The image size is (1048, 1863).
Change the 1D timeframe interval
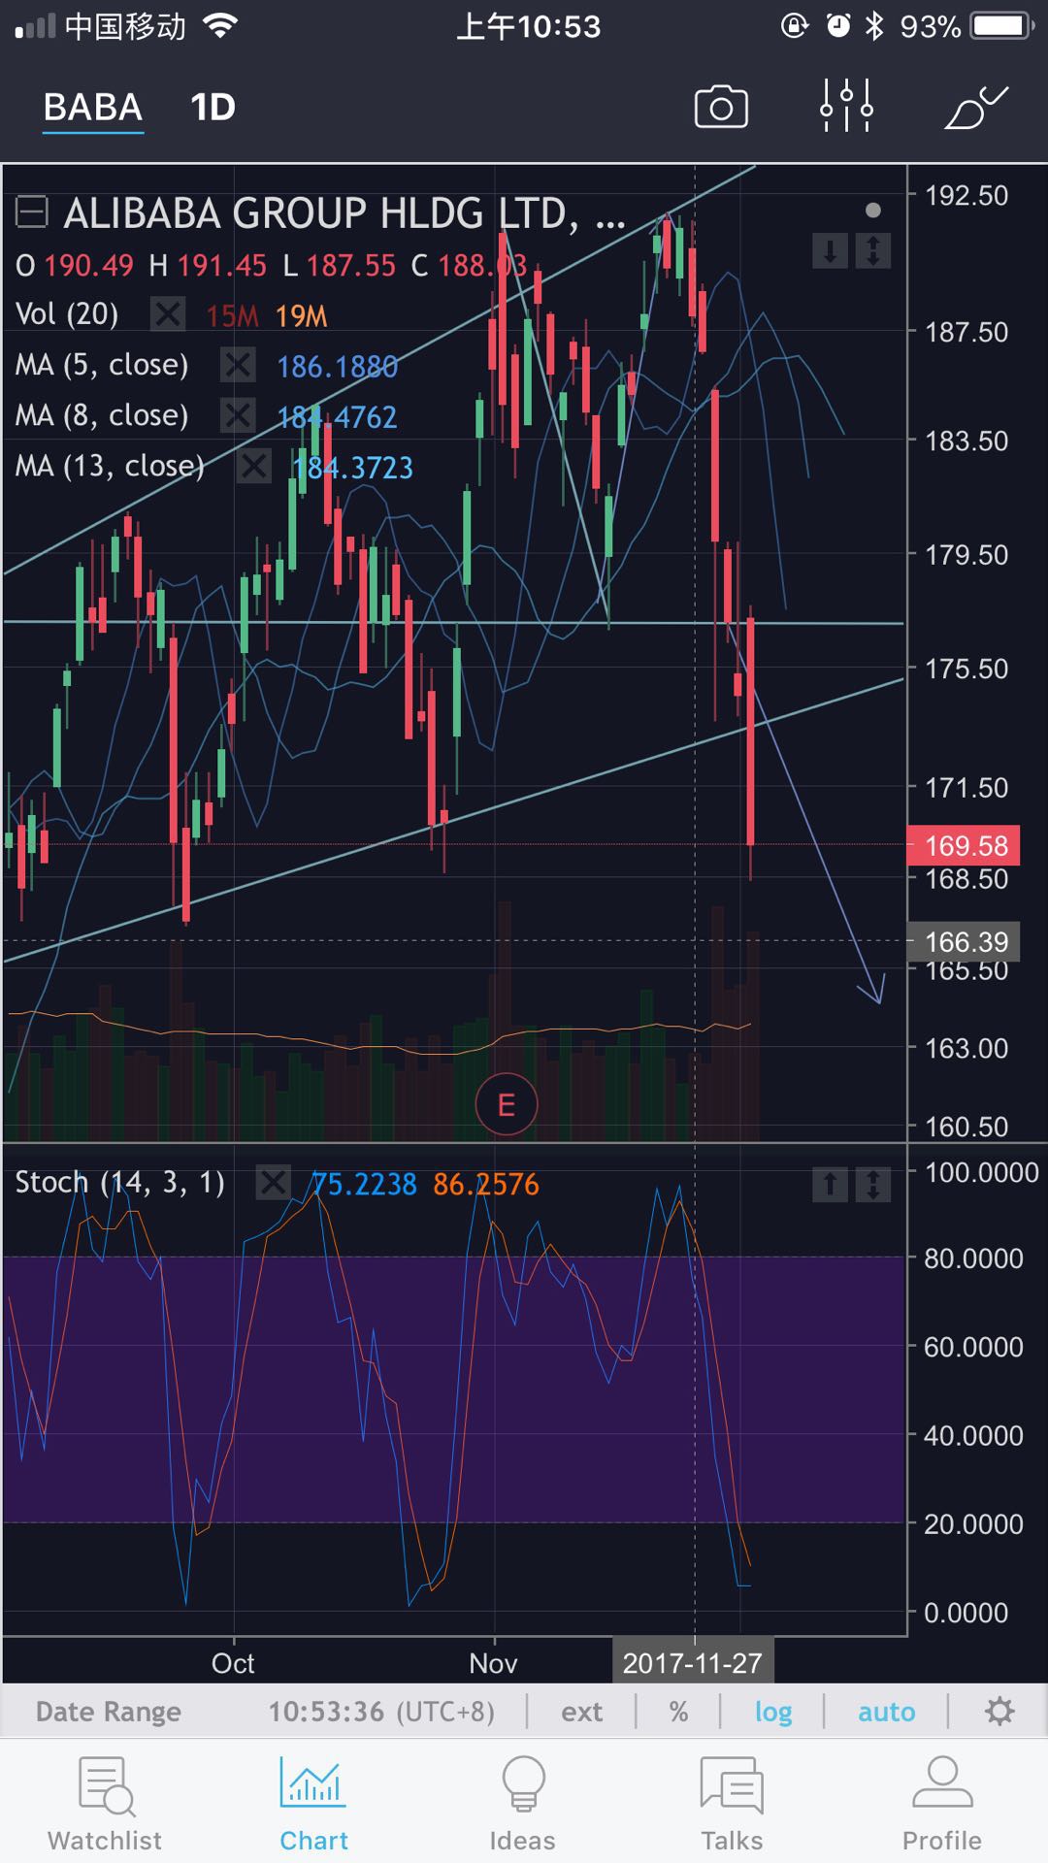coord(213,107)
